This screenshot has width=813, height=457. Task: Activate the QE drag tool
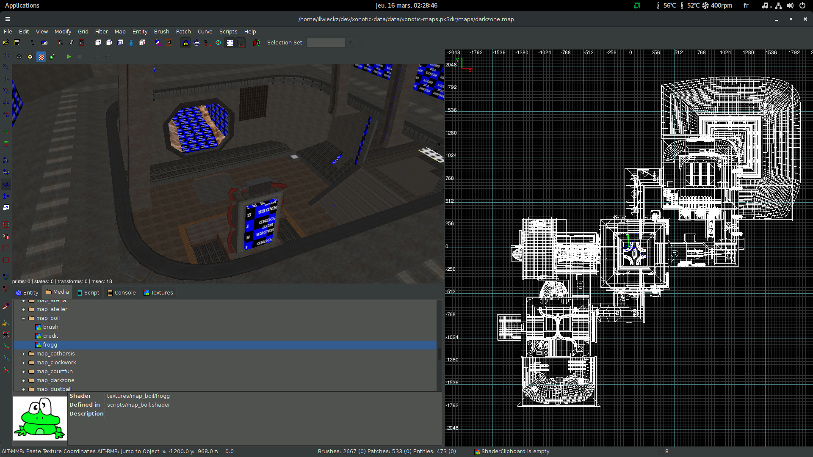point(6,184)
